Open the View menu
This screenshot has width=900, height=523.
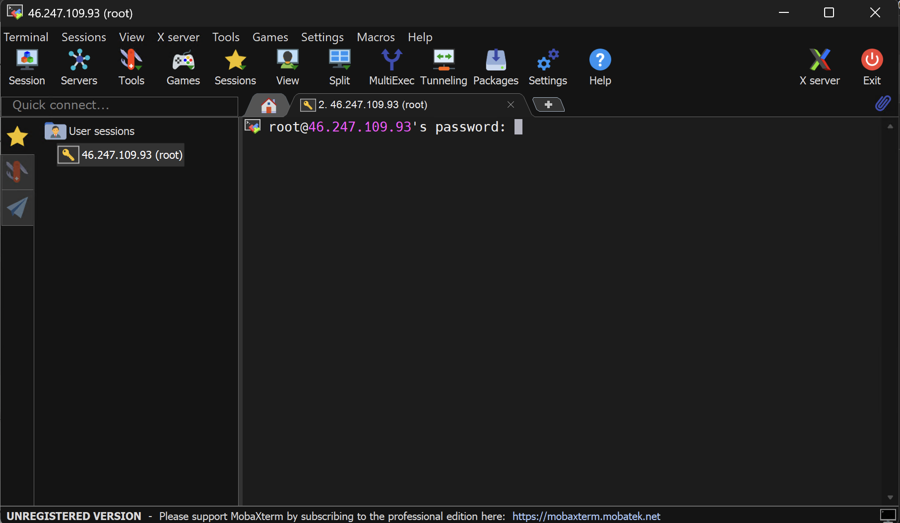131,37
